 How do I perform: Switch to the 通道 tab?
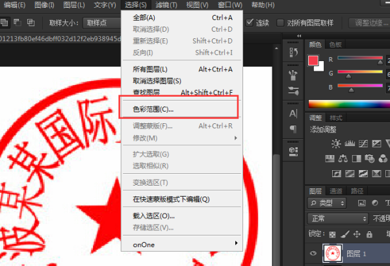(x=336, y=191)
